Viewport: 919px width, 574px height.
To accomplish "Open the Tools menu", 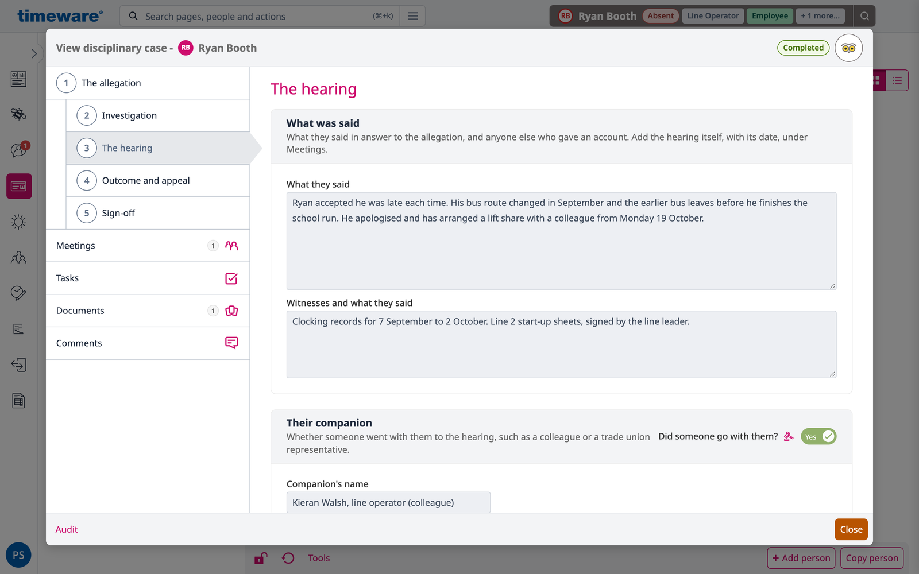I will 319,558.
